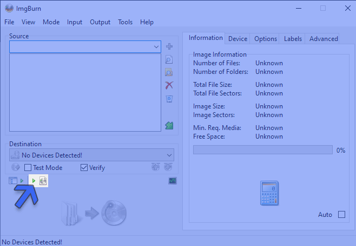Click inside the empty Source file list box
This screenshot has width=356, height=246.
(x=85, y=92)
